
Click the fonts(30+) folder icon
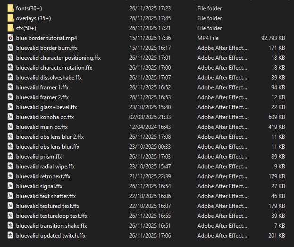tap(10, 8)
